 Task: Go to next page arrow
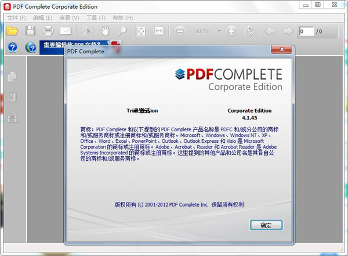point(288,31)
